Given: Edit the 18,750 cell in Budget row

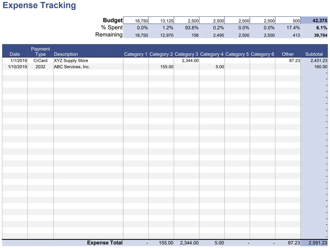Looking at the screenshot, I should 136,20.
